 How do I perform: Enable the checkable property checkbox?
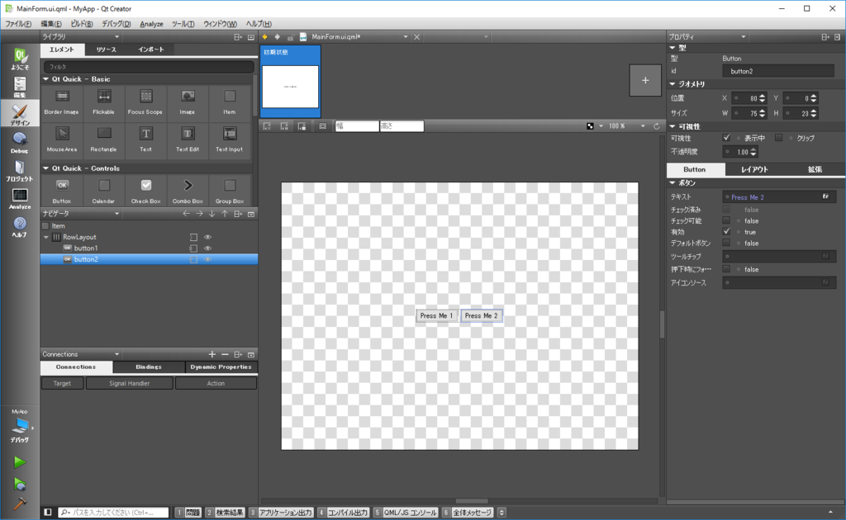pyautogui.click(x=726, y=220)
